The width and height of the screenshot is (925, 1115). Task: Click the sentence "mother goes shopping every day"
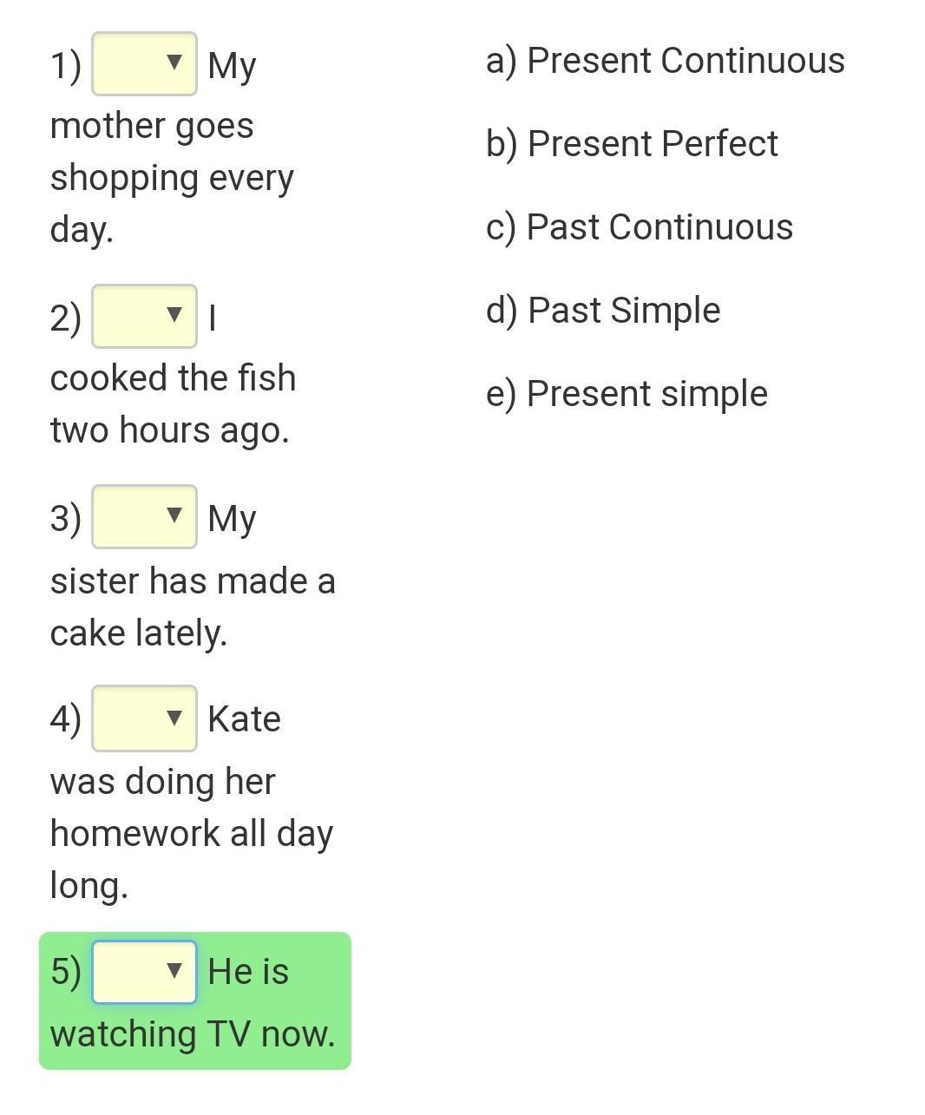[x=172, y=177]
